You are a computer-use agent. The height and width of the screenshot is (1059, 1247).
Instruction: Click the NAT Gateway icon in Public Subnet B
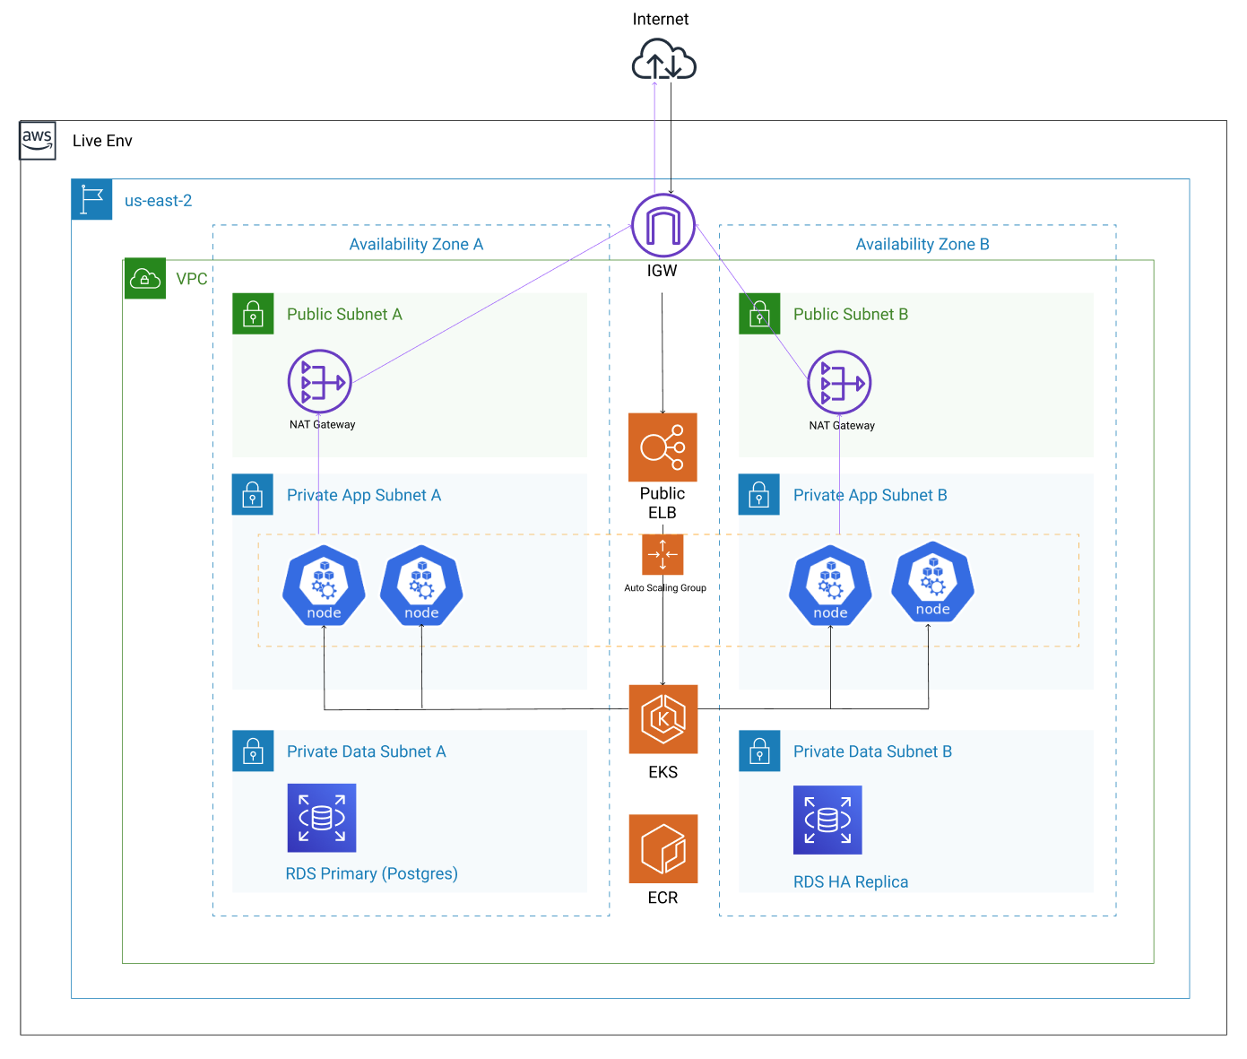click(x=839, y=383)
